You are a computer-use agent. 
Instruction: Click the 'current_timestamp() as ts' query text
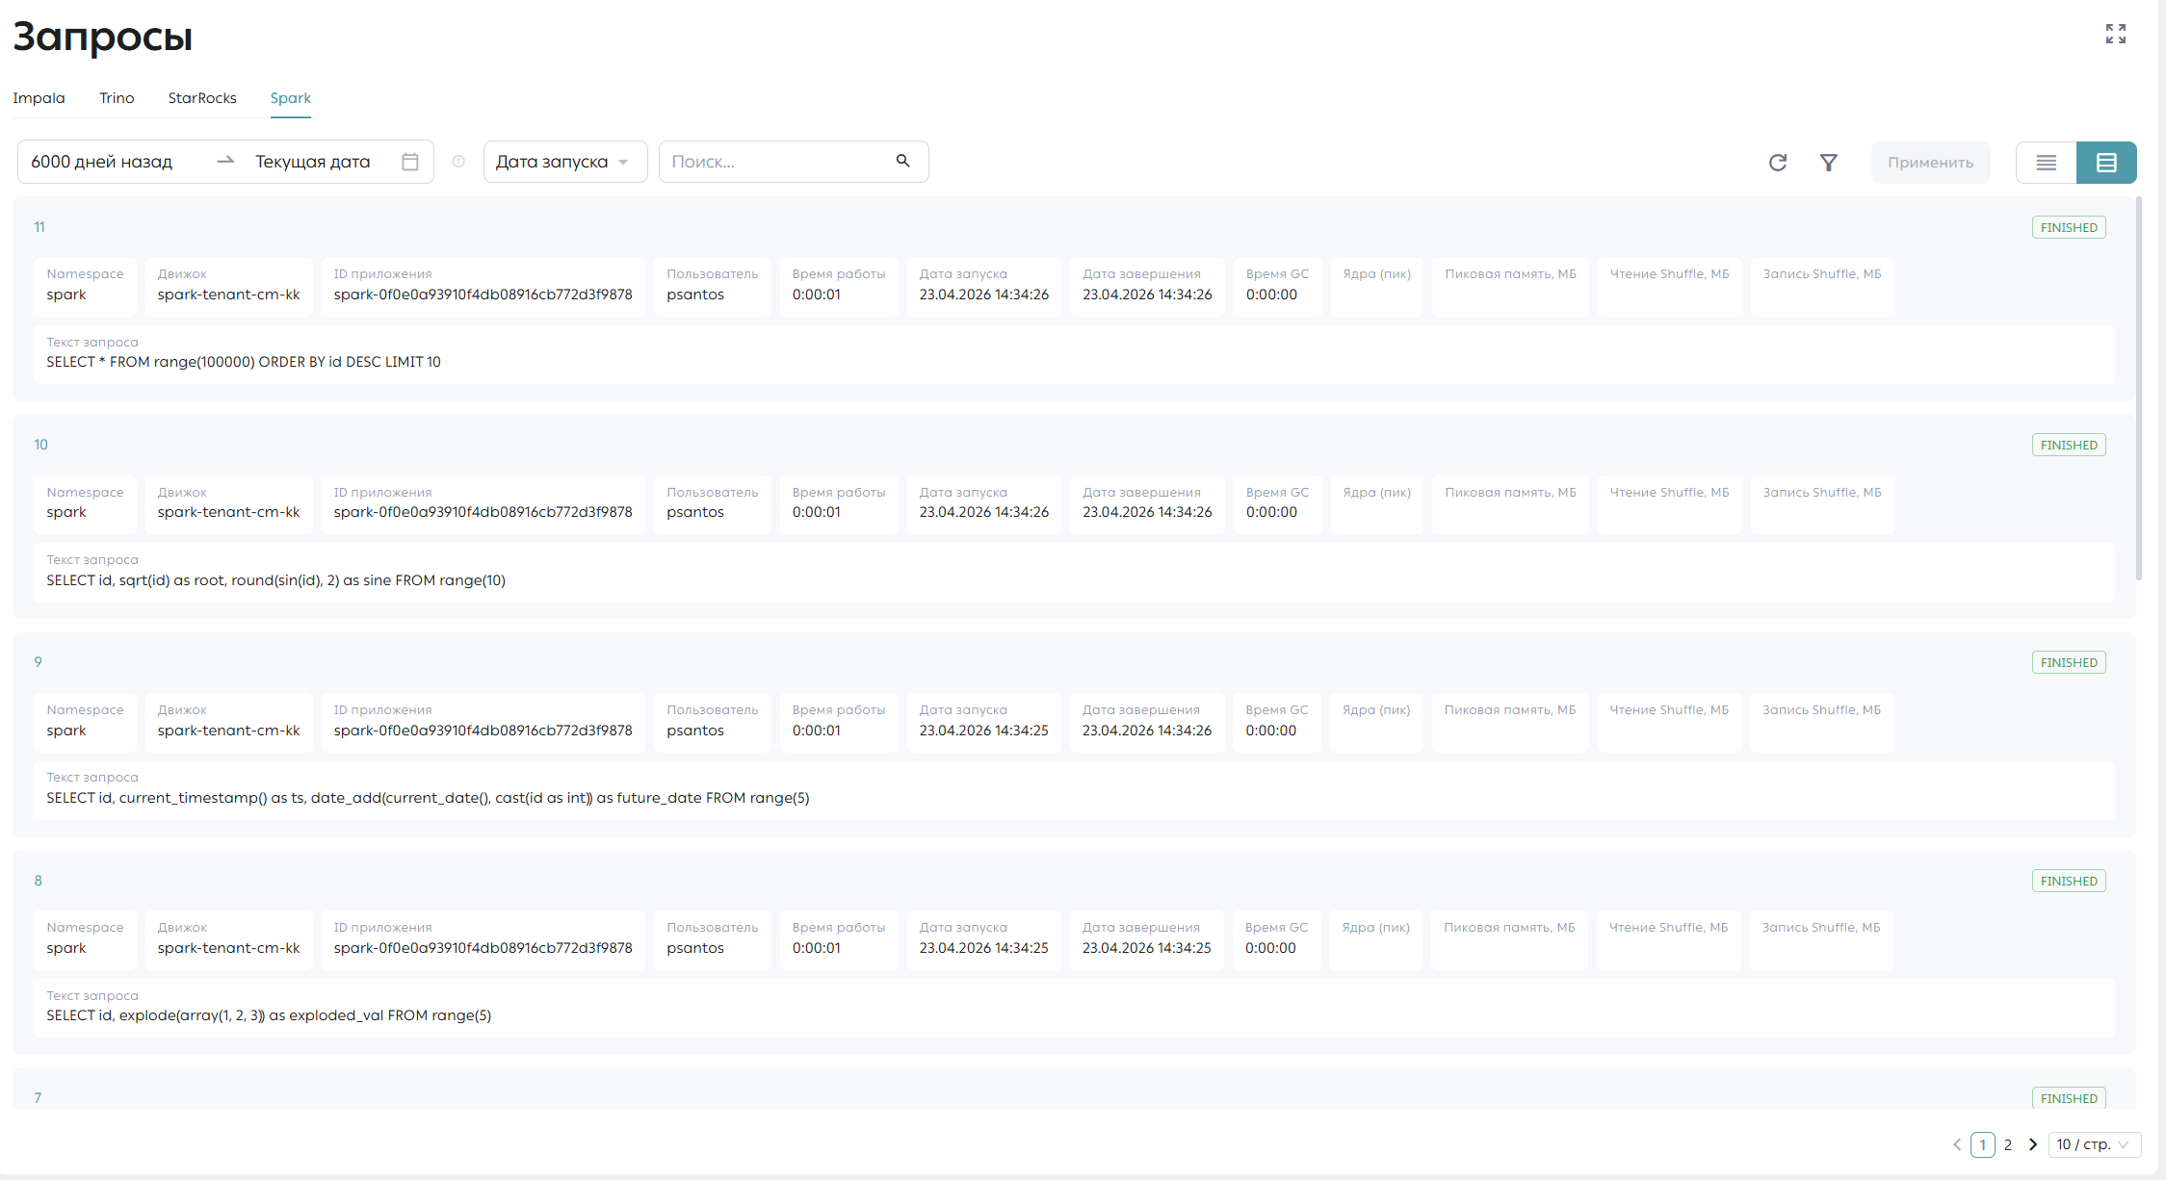212,798
